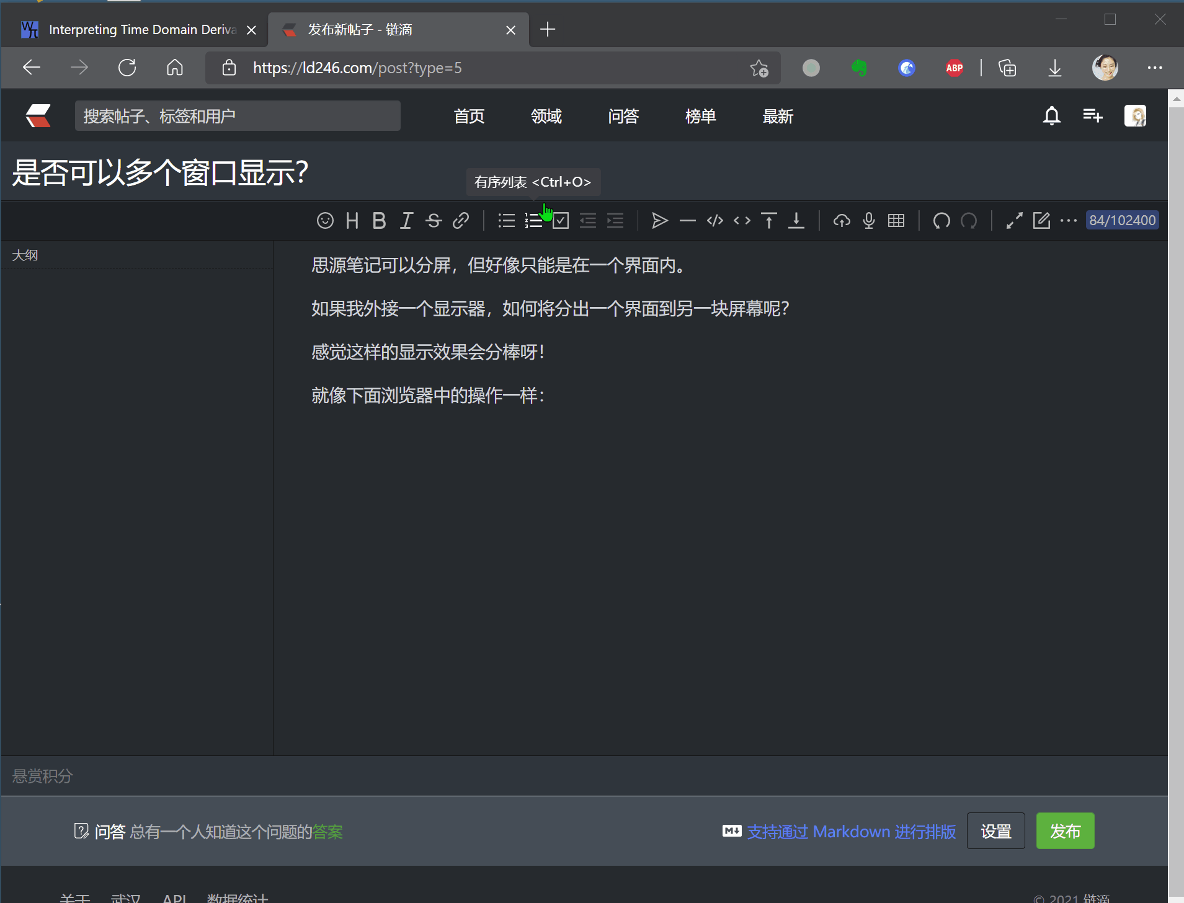
Task: Publish the post with 发布 button
Action: tap(1065, 831)
